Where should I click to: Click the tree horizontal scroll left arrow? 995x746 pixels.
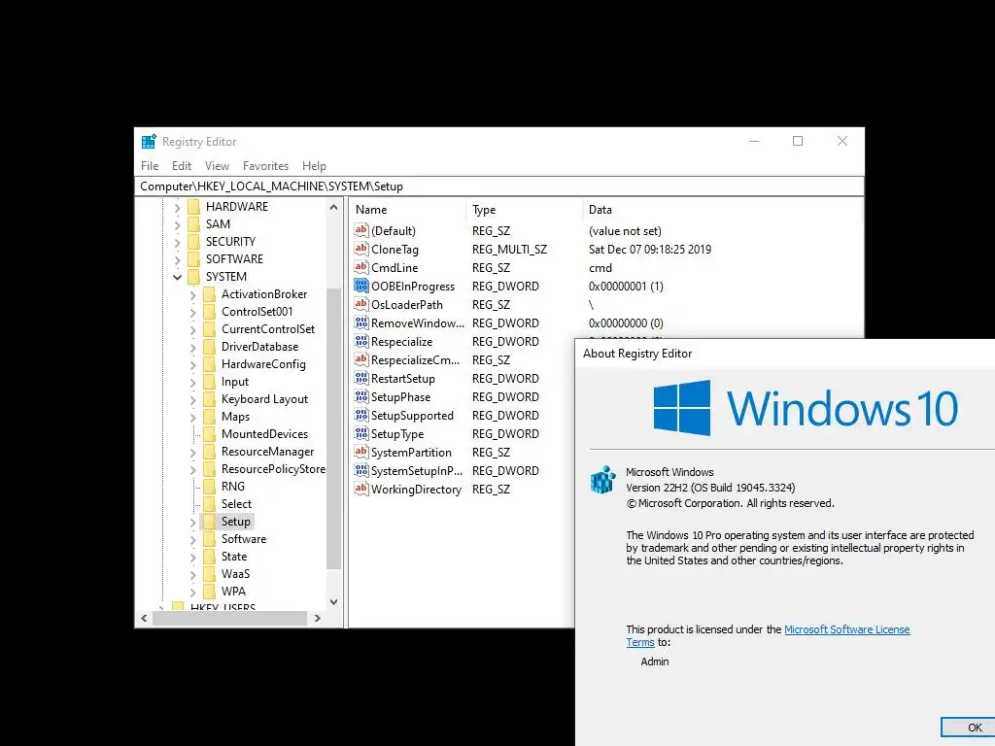pos(144,618)
